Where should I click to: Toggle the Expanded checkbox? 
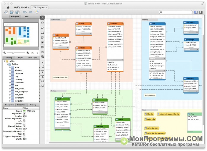[x=24, y=113]
